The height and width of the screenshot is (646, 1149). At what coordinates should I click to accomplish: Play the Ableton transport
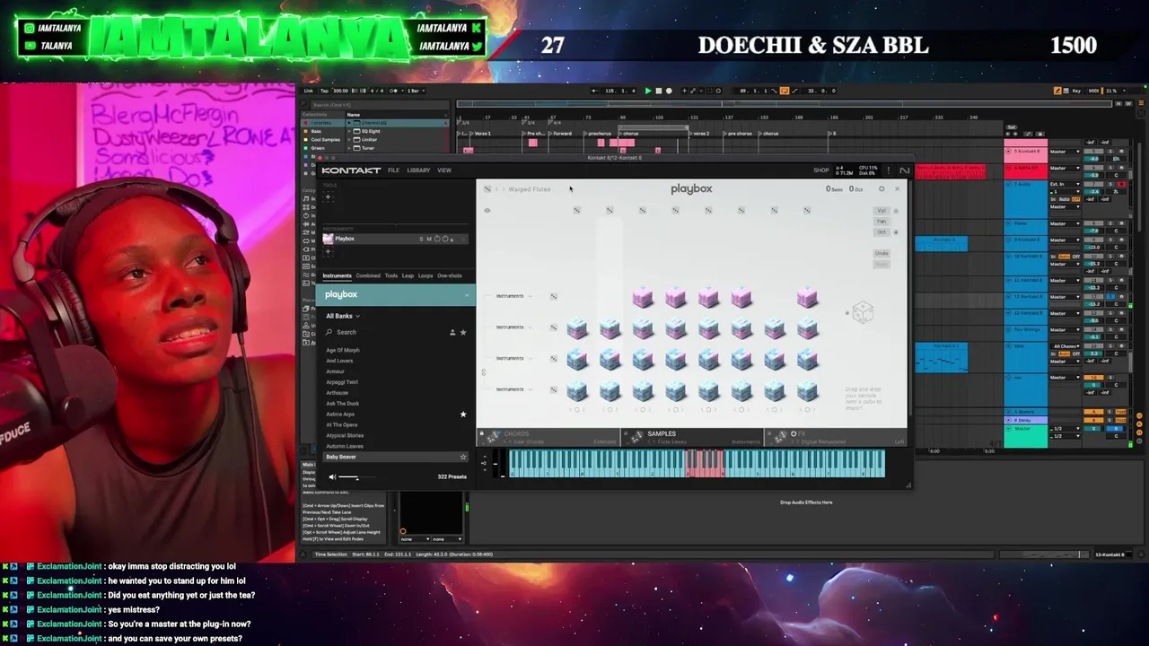[648, 91]
